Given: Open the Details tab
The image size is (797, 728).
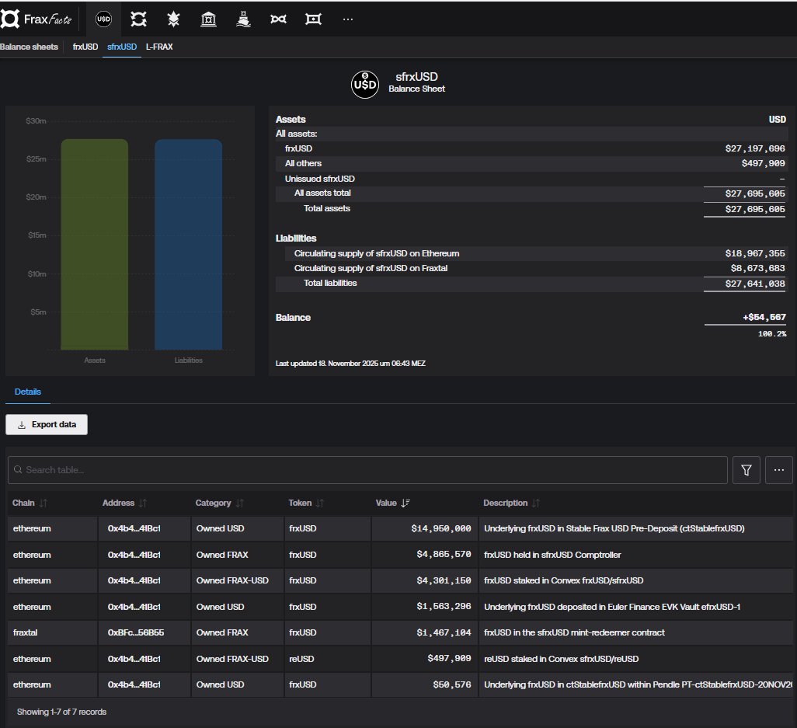Looking at the screenshot, I should point(28,392).
